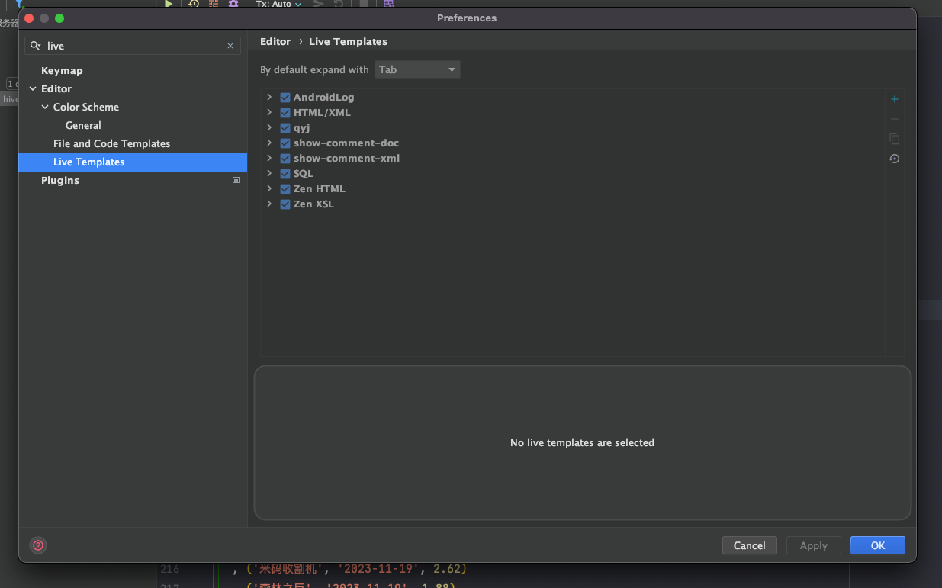Expand the Zen XSL group chevron
The image size is (942, 588).
click(x=269, y=204)
